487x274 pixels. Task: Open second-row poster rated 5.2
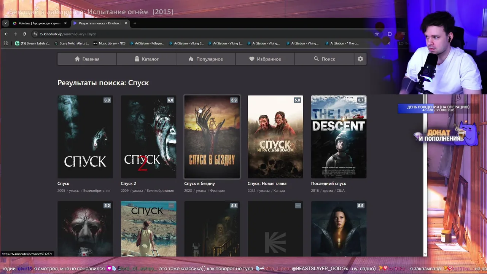tap(85, 229)
